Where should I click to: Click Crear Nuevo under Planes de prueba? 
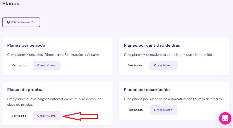(x=47, y=116)
